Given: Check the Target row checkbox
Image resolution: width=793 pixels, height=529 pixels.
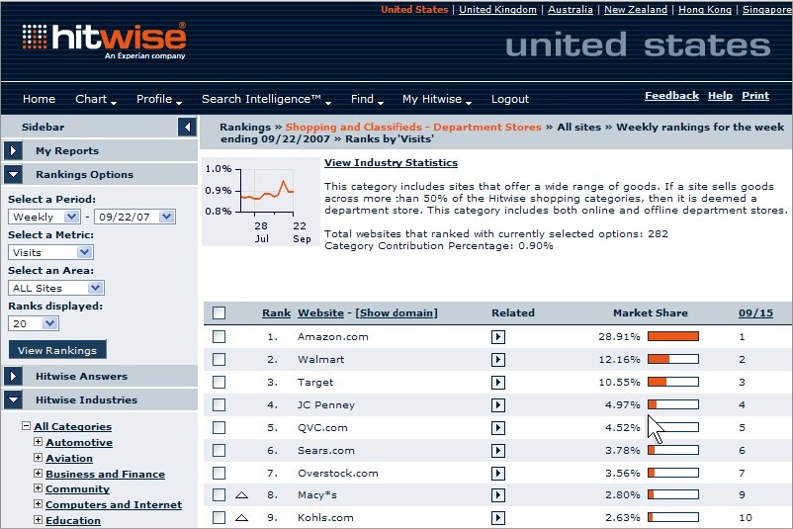Looking at the screenshot, I should click(219, 383).
